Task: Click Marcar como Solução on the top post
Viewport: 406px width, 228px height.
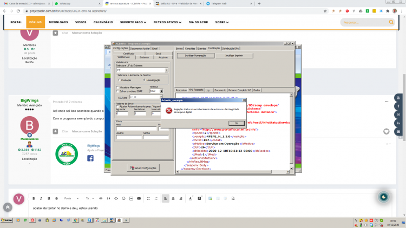Action: click(x=87, y=33)
